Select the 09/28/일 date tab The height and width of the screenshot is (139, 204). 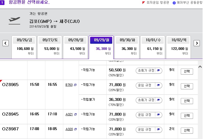pos(76,47)
